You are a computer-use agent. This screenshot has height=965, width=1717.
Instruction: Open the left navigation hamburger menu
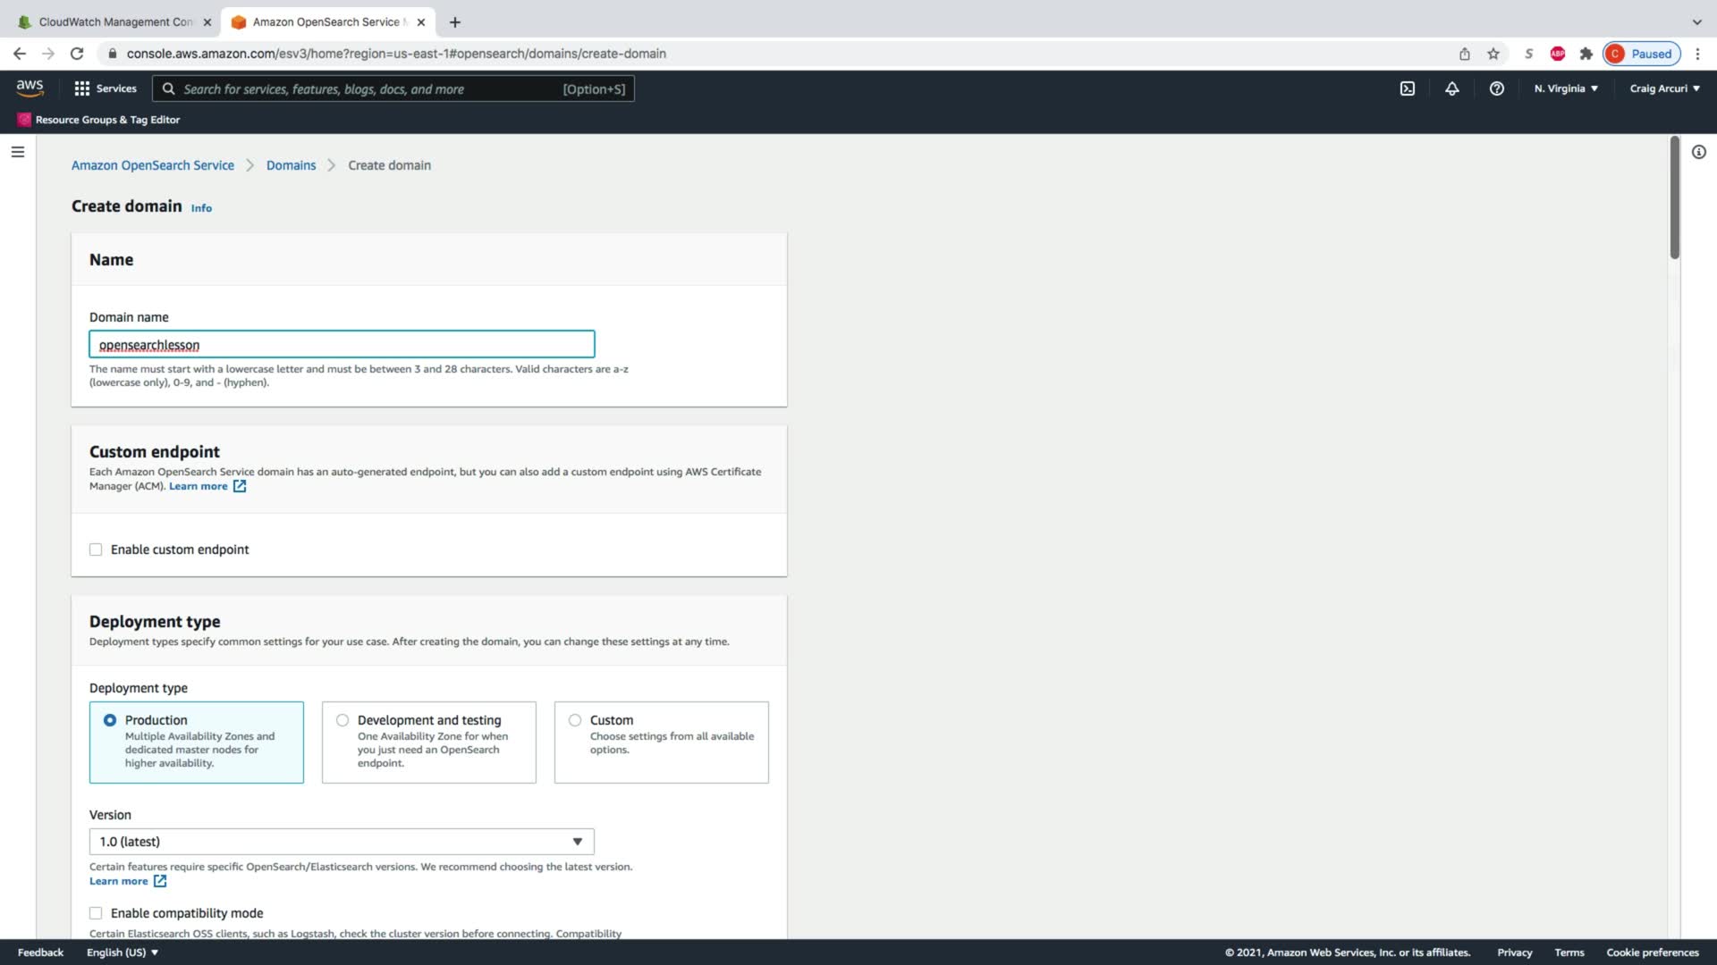17,152
